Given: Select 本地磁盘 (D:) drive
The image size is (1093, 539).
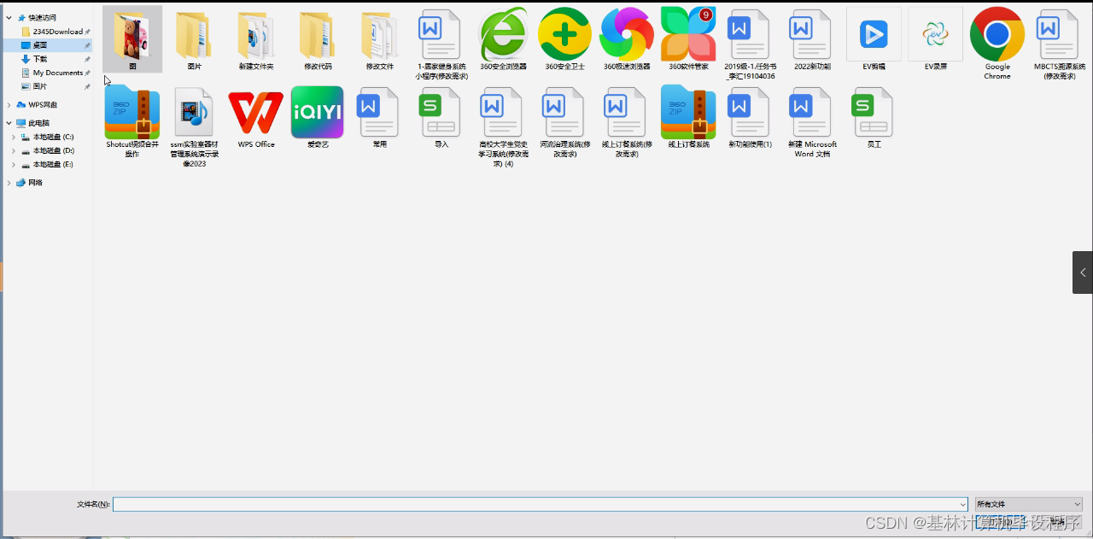Looking at the screenshot, I should (x=53, y=150).
